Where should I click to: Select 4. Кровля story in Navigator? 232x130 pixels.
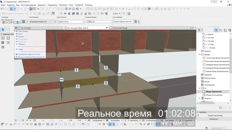coord(210,34)
